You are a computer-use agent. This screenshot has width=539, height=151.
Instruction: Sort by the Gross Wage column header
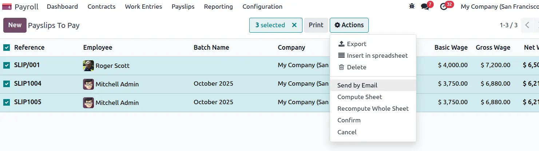click(x=493, y=48)
